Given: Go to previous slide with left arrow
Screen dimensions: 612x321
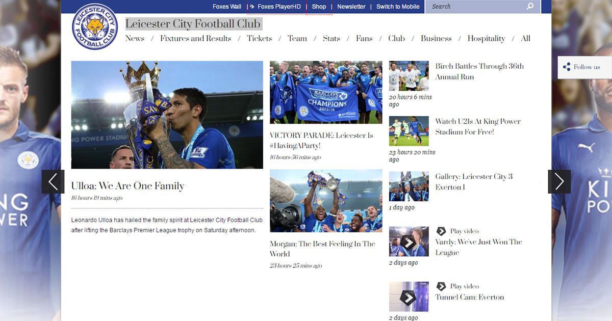Looking at the screenshot, I should tap(53, 181).
